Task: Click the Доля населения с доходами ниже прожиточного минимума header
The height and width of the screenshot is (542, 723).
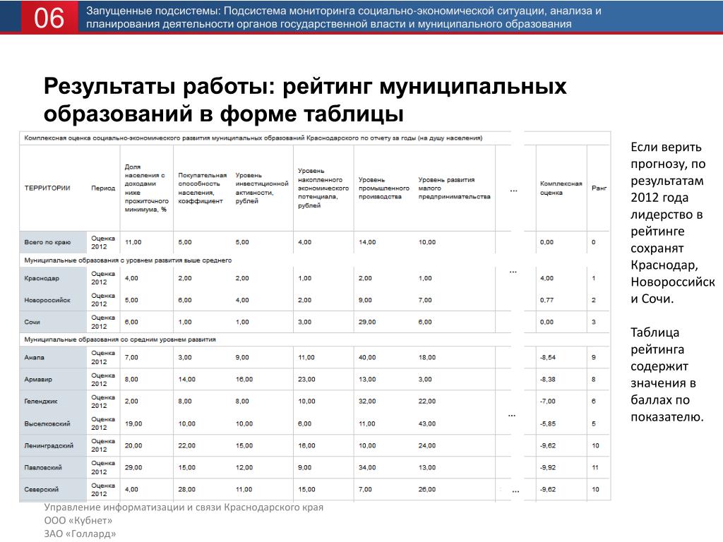Action: [x=146, y=188]
